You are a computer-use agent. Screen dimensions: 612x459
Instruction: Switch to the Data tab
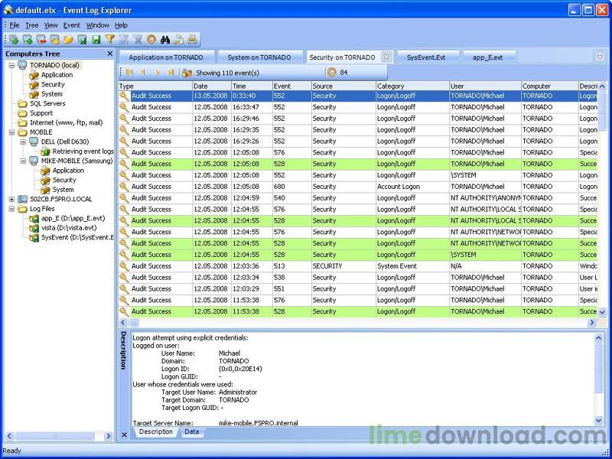(191, 431)
